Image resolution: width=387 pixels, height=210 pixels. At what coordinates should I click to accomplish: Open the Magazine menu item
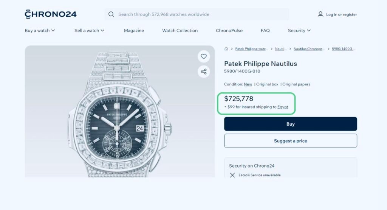click(x=134, y=31)
